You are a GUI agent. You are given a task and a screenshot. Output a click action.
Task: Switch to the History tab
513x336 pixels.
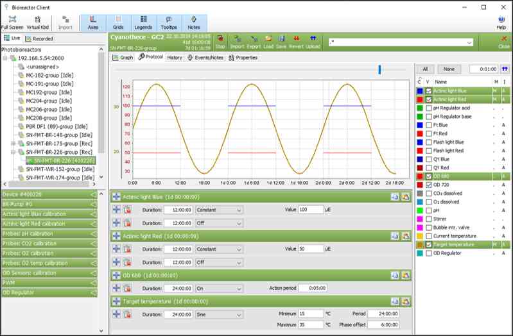[174, 57]
